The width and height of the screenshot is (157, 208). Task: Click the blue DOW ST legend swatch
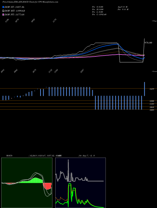[3, 7]
